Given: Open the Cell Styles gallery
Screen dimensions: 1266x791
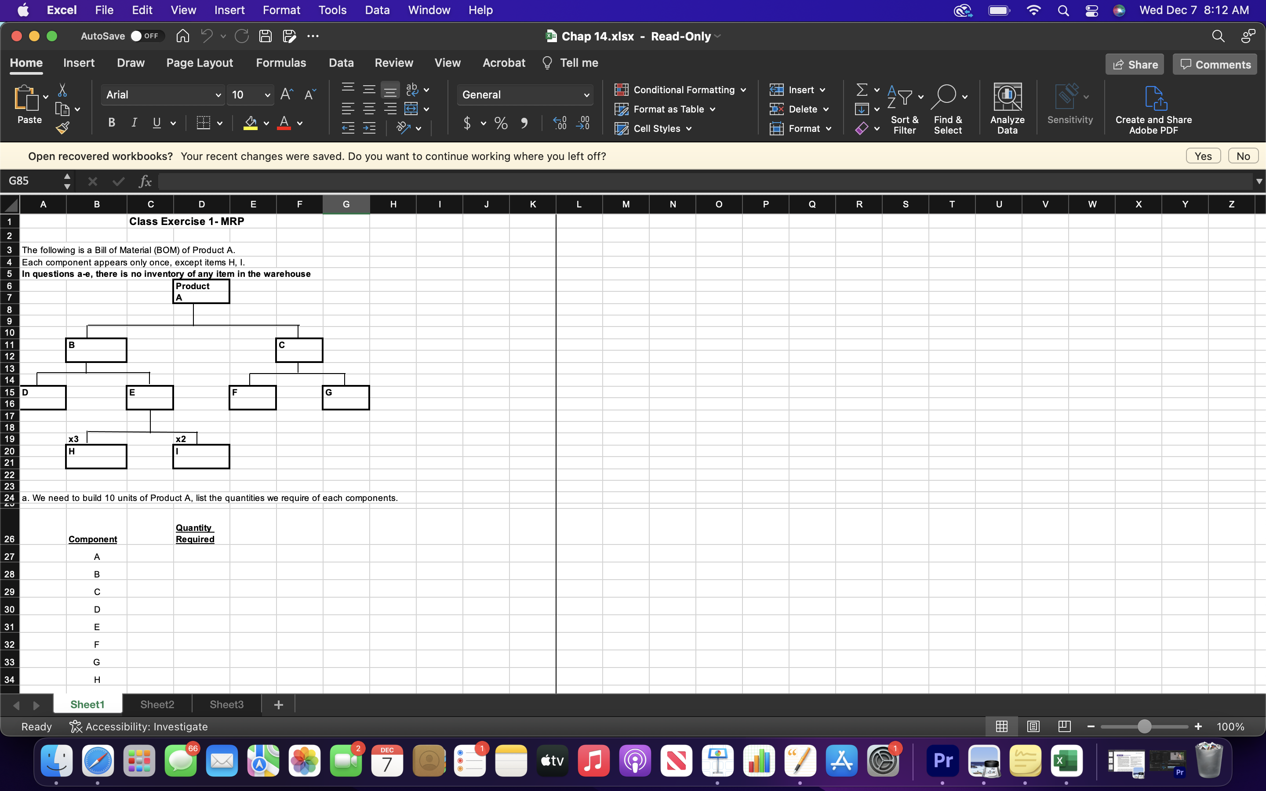Looking at the screenshot, I should 653,129.
